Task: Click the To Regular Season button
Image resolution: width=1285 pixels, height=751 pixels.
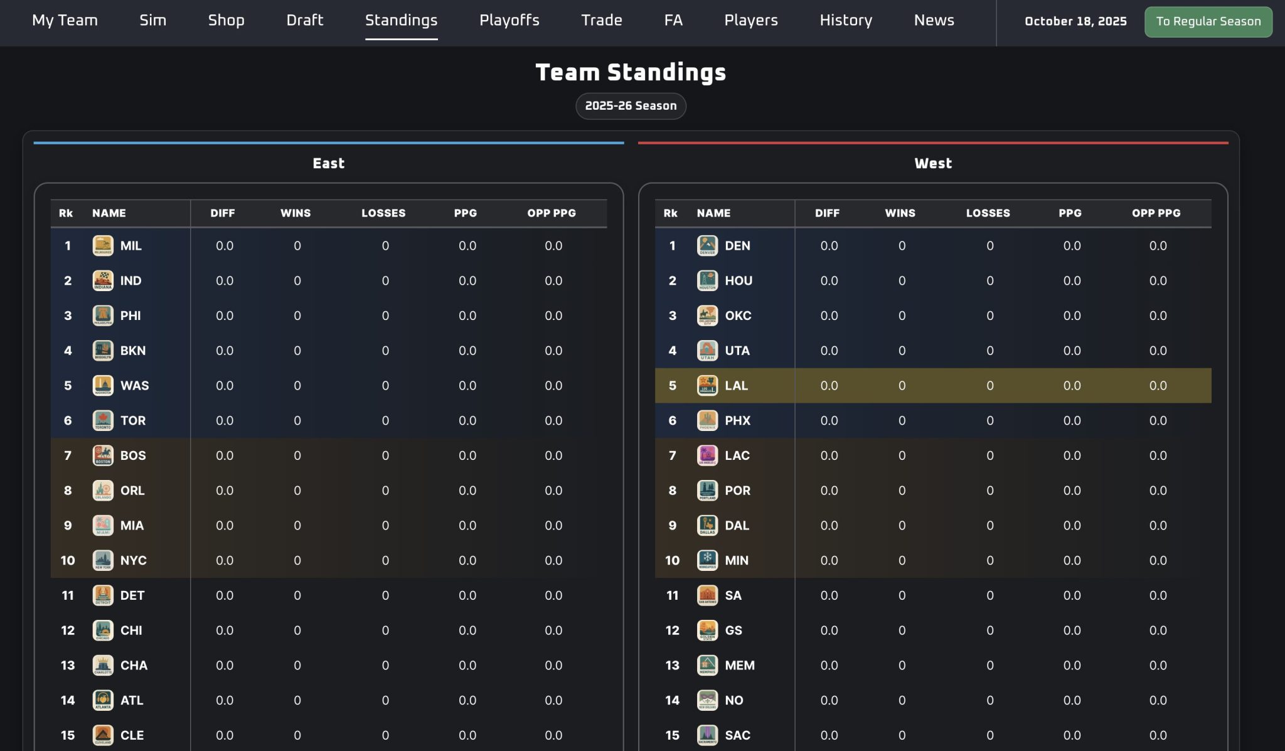Action: [x=1208, y=21]
